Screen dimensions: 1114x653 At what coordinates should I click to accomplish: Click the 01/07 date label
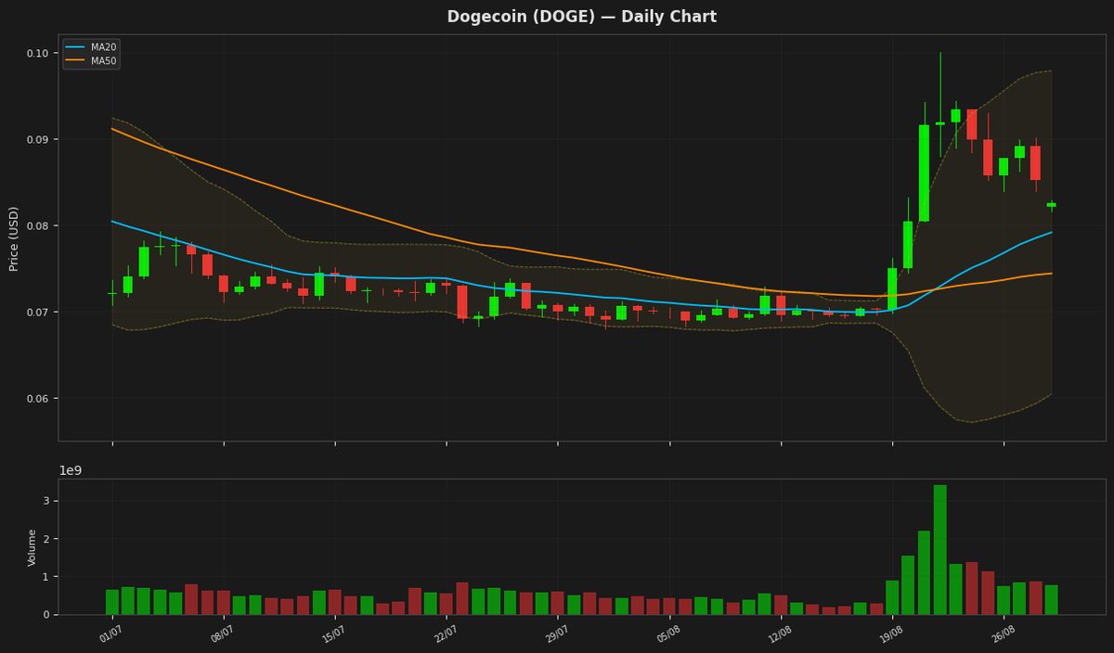tap(110, 634)
